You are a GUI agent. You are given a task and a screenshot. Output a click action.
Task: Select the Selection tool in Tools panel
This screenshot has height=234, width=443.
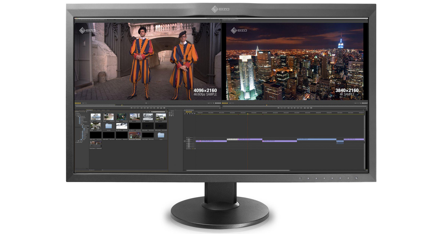169,111
